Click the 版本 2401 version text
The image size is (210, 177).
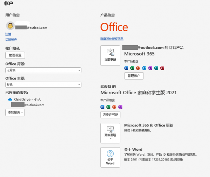[154, 159]
